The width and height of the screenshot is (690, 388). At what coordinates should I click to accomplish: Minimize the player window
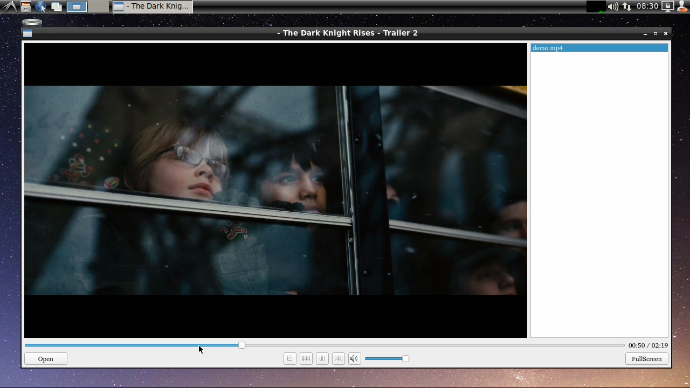645,33
